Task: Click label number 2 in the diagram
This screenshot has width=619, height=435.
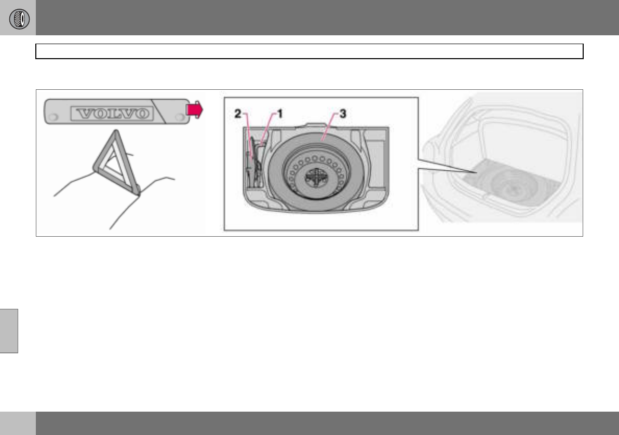Action: [238, 114]
